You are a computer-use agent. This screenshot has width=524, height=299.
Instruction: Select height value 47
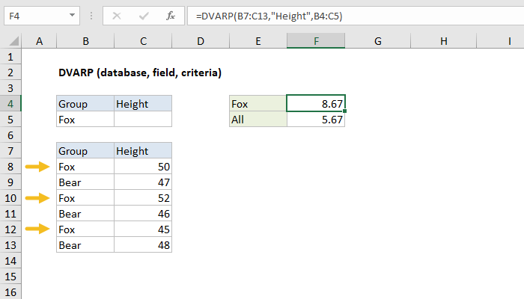[143, 182]
